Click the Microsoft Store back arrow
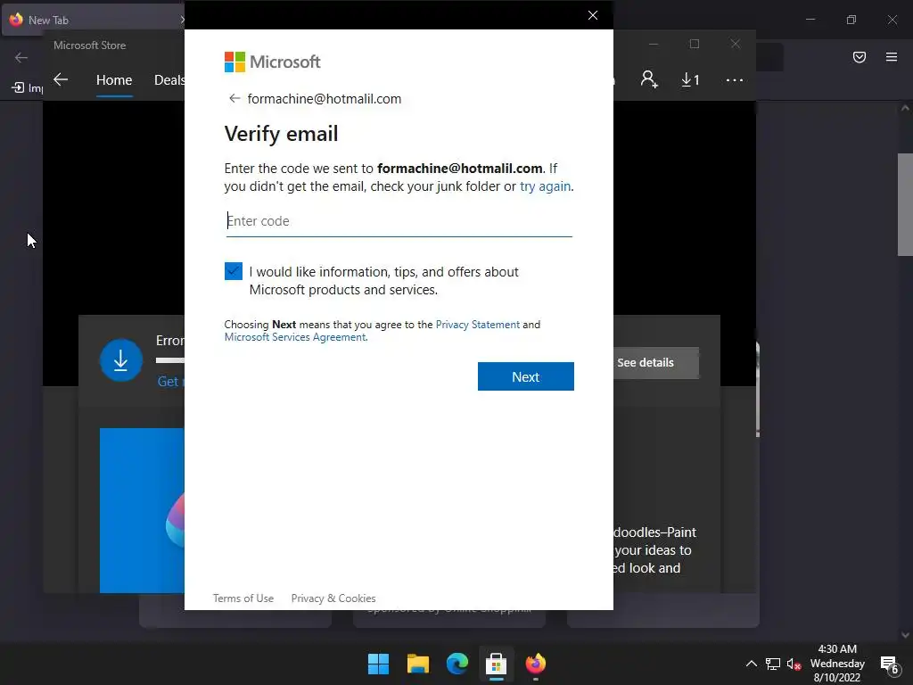The width and height of the screenshot is (913, 685). point(61,79)
